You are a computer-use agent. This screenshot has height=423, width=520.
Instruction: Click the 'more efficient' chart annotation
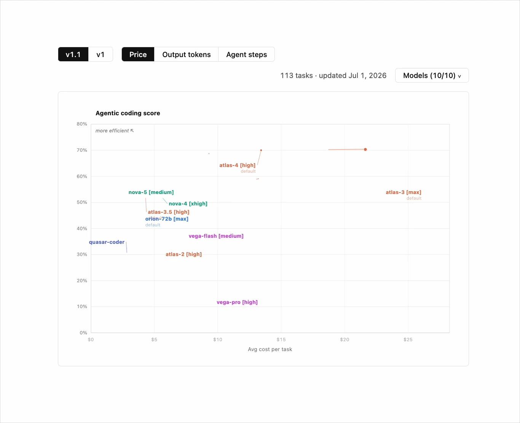click(x=115, y=130)
